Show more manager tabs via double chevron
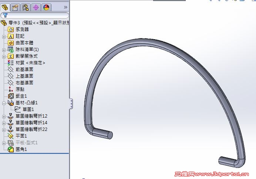The height and width of the screenshot is (179, 256). coord(65,7)
